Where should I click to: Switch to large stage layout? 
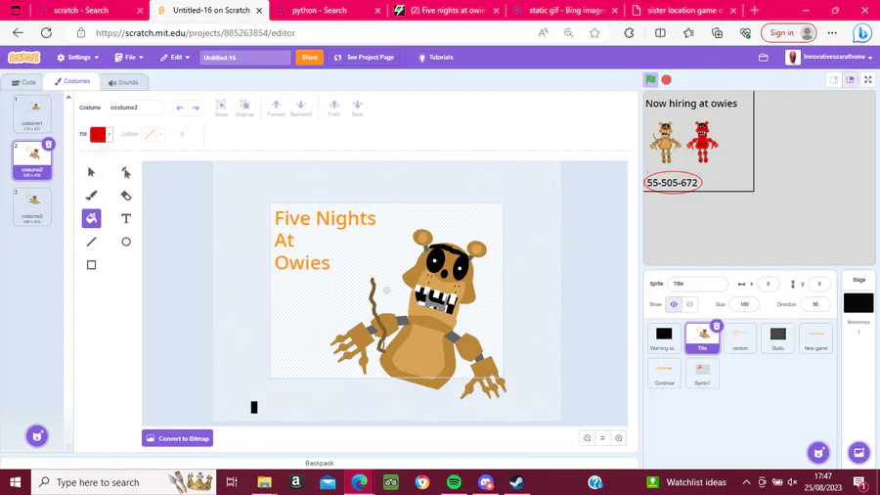tap(851, 79)
